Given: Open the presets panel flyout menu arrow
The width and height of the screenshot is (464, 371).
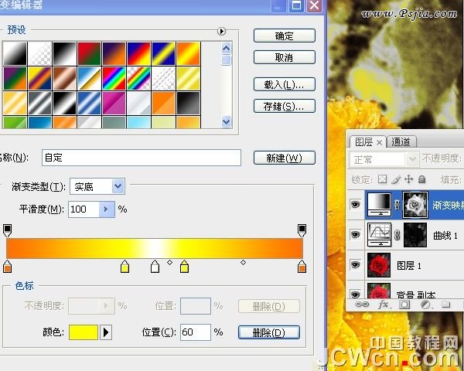Looking at the screenshot, I should tap(221, 32).
